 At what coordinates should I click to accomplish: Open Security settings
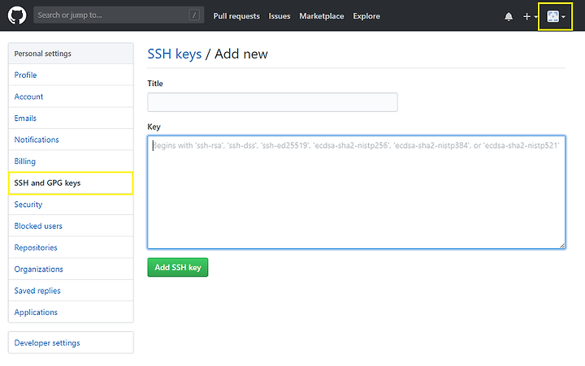[71, 205]
